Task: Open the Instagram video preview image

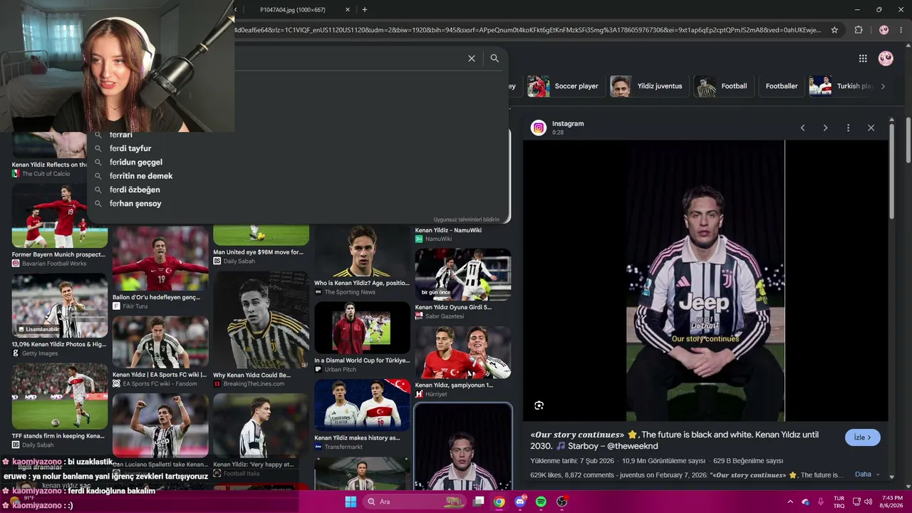Action: click(705, 280)
